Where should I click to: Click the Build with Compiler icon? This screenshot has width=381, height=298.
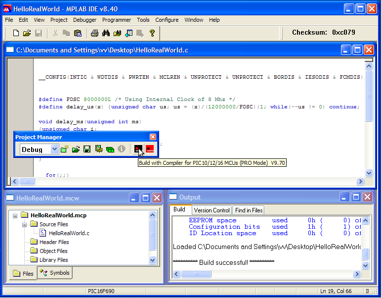[x=138, y=149]
